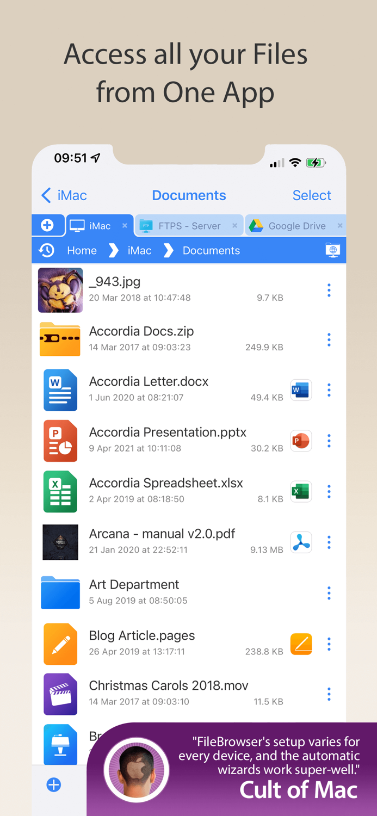
Task: Select Documents in breadcrumb
Action: pyautogui.click(x=211, y=250)
